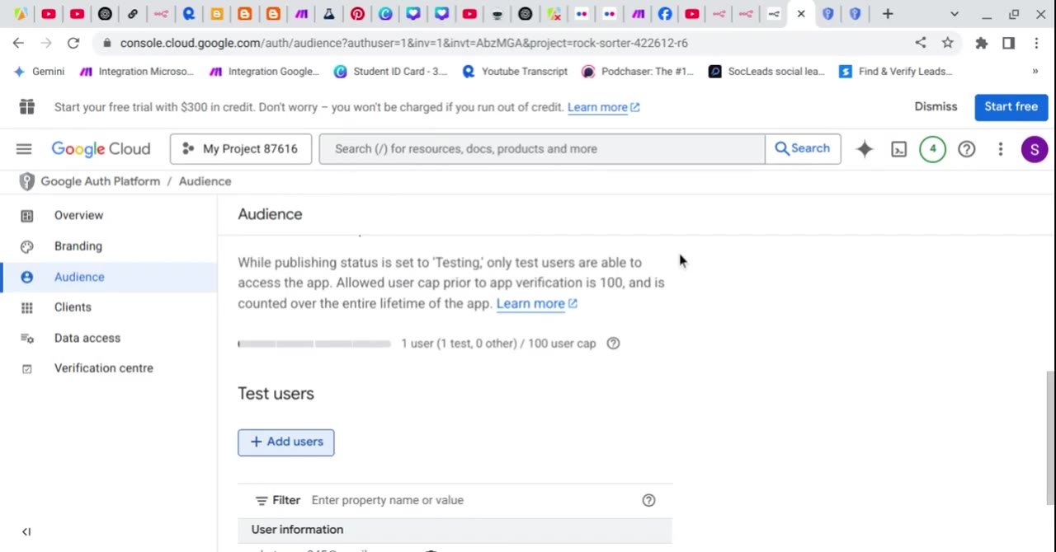Click the Filter list icon
The height and width of the screenshot is (552, 1056).
[262, 500]
